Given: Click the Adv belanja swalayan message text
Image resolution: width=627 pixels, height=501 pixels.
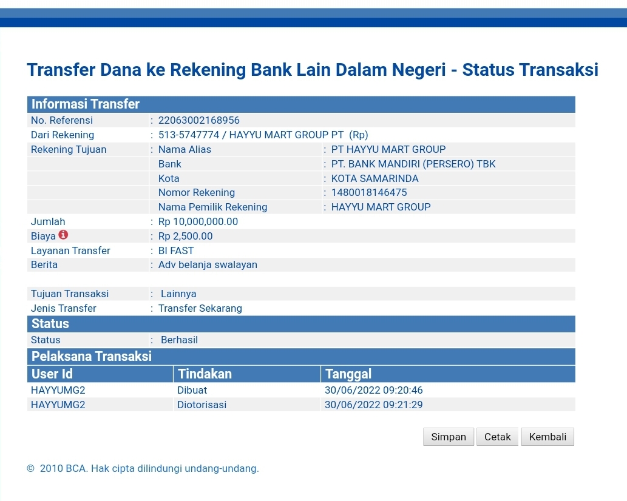Looking at the screenshot, I should [x=208, y=264].
